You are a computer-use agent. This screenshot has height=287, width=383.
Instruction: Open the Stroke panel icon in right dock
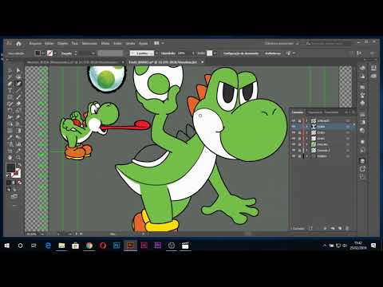pyautogui.click(x=362, y=115)
